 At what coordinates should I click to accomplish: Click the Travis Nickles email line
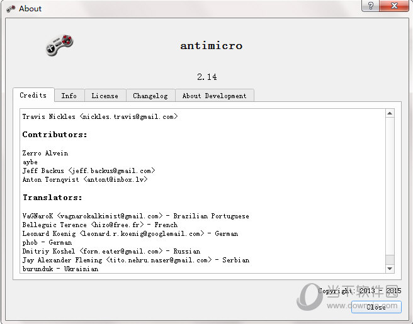100,116
